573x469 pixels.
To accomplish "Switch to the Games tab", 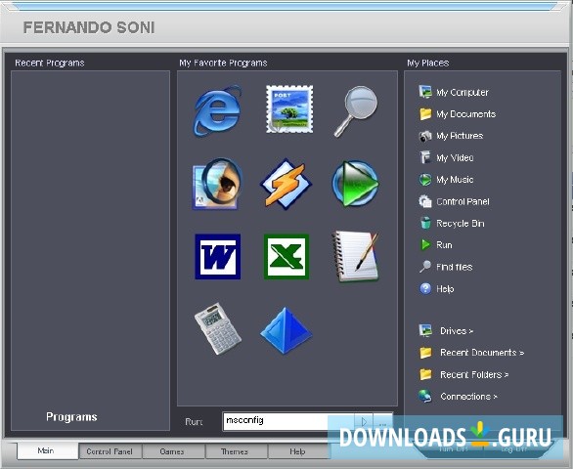I will pos(173,451).
